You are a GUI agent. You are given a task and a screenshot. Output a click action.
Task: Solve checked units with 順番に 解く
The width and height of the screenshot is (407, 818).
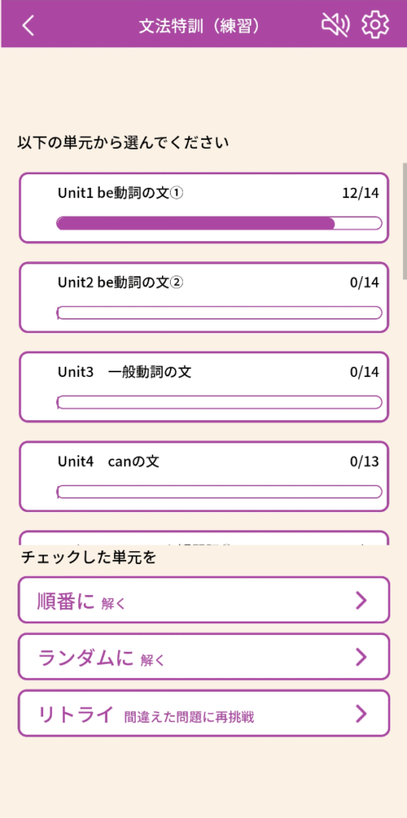[203, 600]
